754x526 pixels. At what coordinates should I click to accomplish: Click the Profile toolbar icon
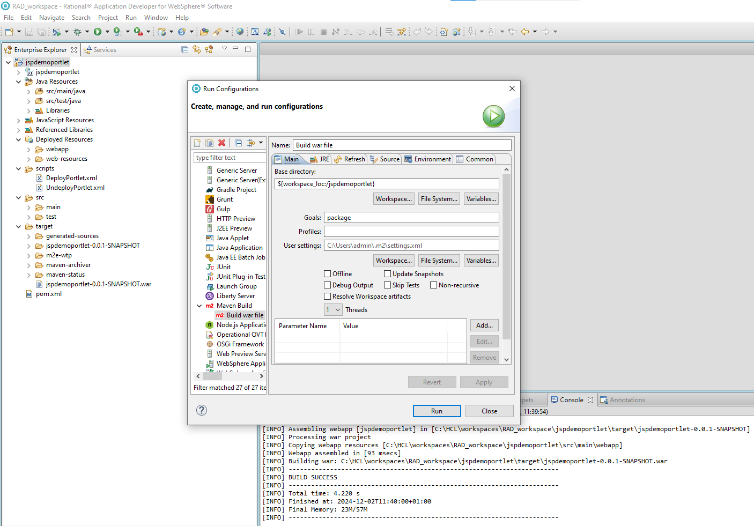pos(117,32)
